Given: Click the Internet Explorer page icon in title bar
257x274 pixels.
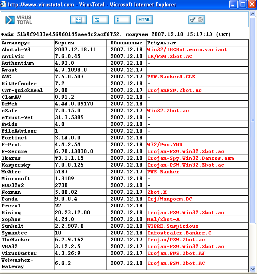Looking at the screenshot, I should [3, 4].
